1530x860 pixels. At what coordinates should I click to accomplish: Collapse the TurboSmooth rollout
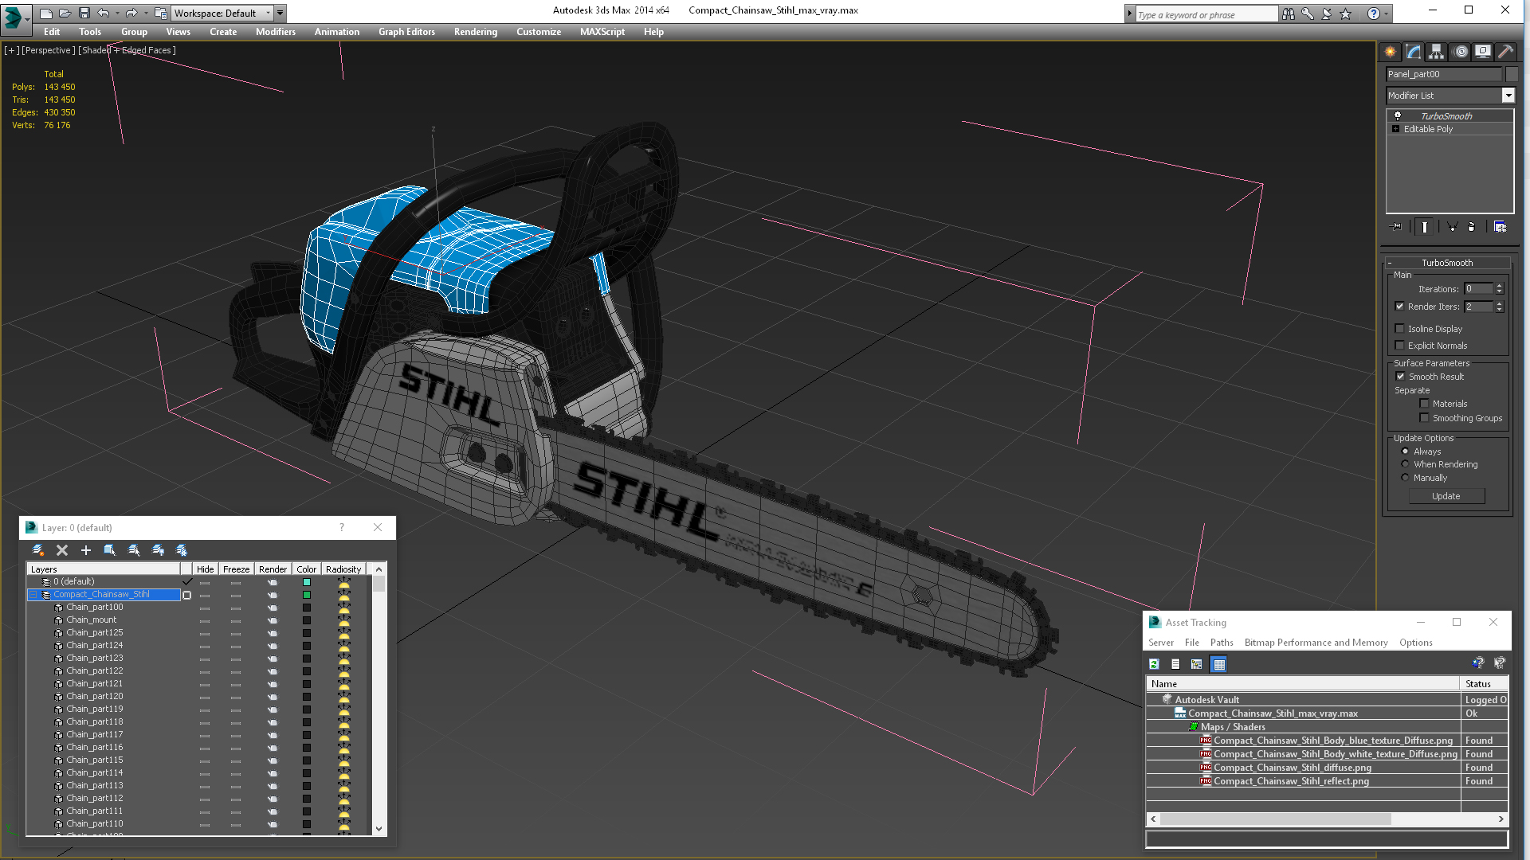1390,263
